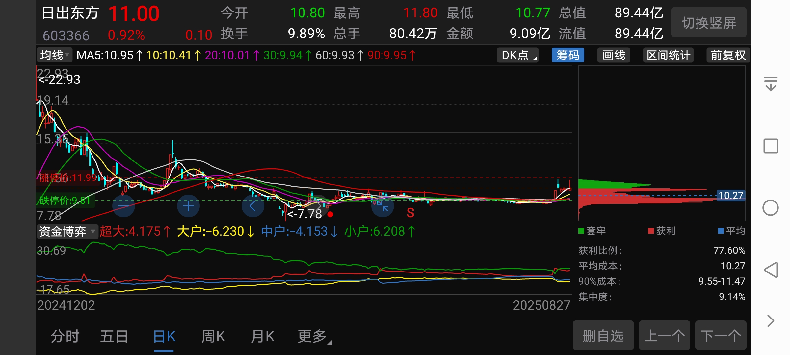The image size is (790, 355).
Task: Tap the Android back triangle icon
Action: click(x=771, y=270)
